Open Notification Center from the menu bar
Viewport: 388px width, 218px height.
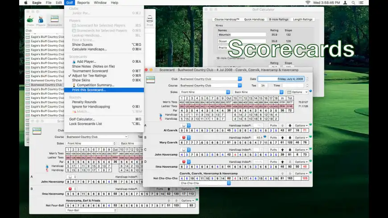(361, 3)
